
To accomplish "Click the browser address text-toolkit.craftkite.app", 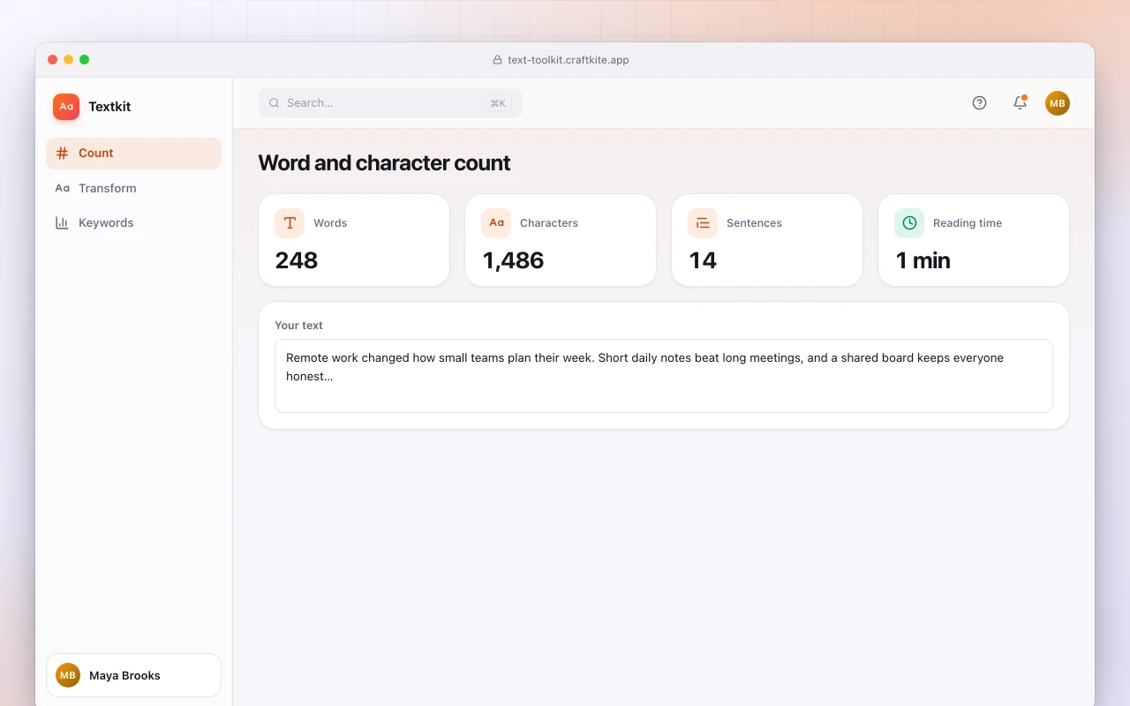I will click(569, 60).
